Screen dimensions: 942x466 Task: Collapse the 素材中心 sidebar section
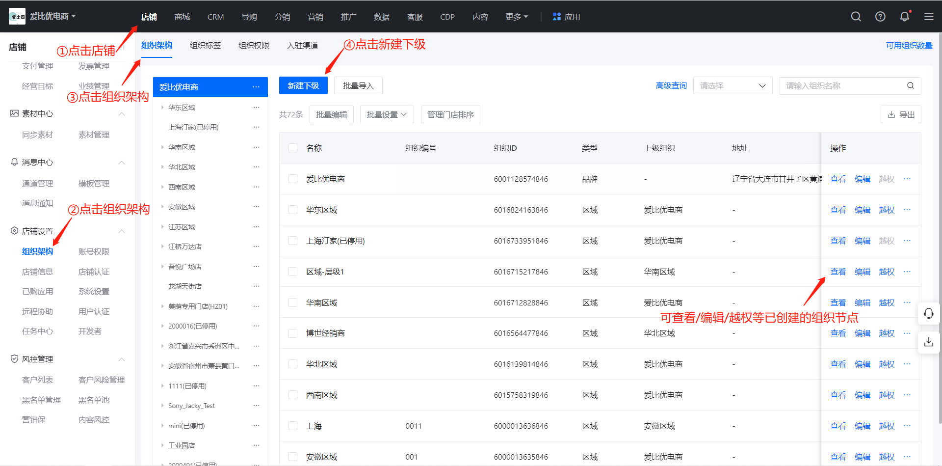pos(122,113)
